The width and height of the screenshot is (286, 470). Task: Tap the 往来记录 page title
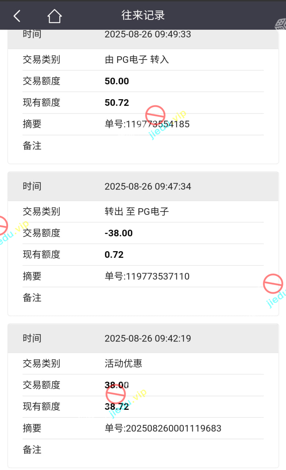click(143, 15)
